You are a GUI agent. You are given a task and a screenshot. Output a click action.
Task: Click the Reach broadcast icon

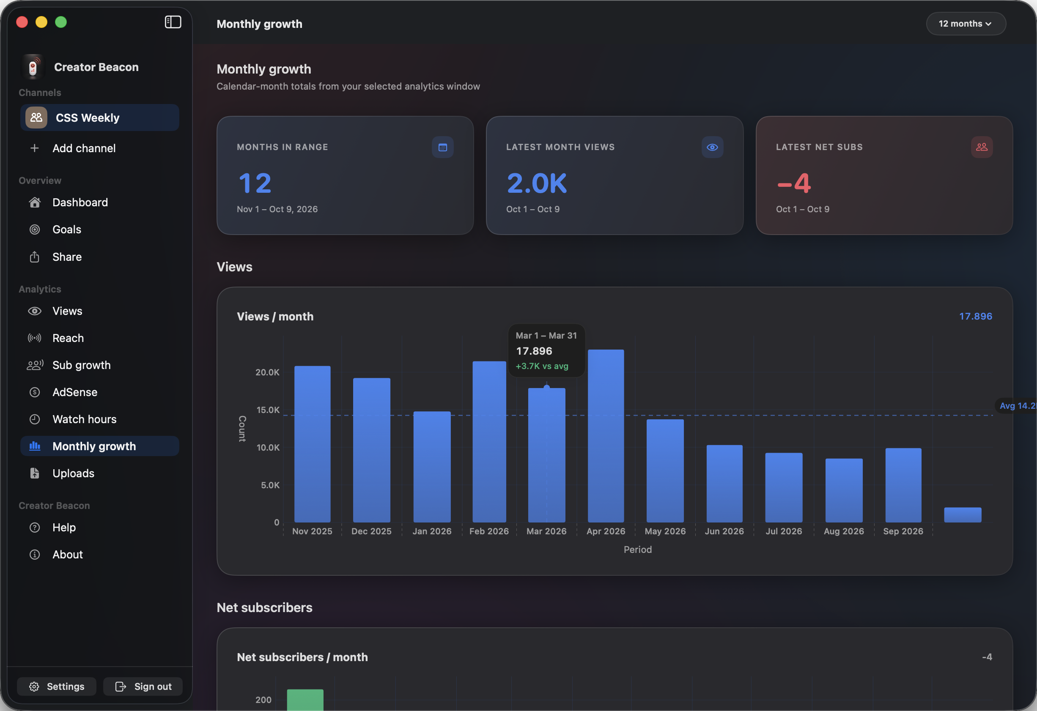click(x=34, y=338)
